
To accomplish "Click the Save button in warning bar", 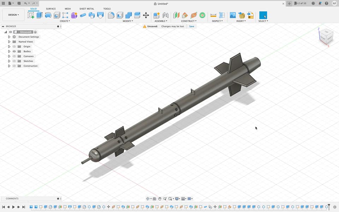I will [x=191, y=26].
